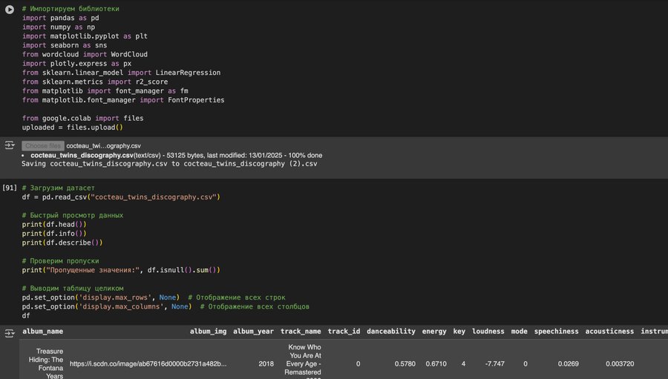Run the library imports code cell
This screenshot has width=668, height=379.
[x=10, y=9]
